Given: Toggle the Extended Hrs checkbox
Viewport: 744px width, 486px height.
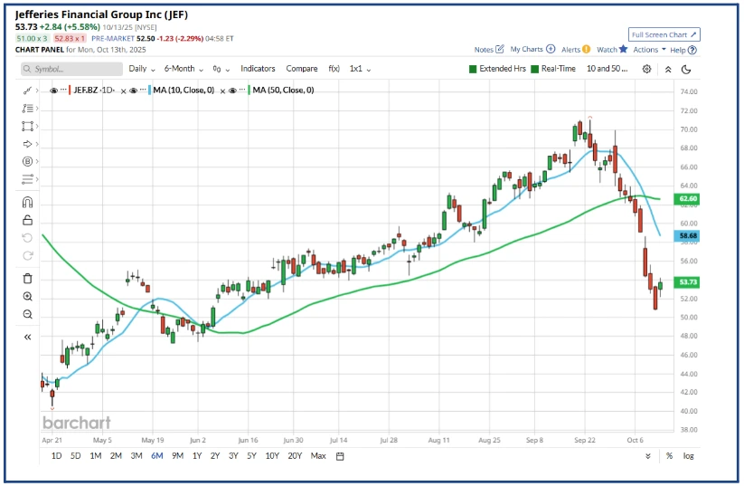Looking at the screenshot, I should [473, 69].
